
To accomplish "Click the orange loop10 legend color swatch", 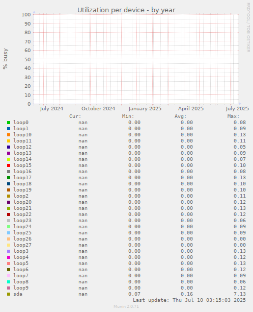I will coord(9,135).
